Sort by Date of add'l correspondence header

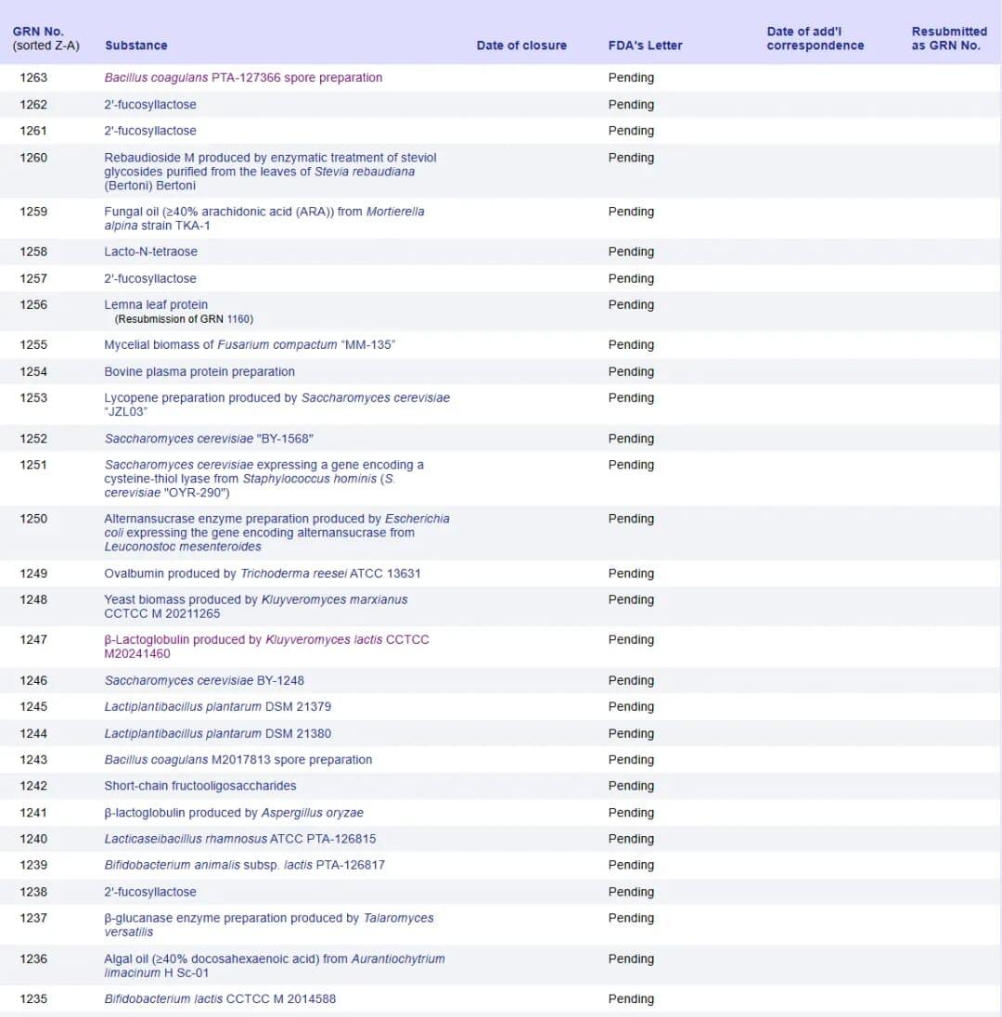[816, 38]
